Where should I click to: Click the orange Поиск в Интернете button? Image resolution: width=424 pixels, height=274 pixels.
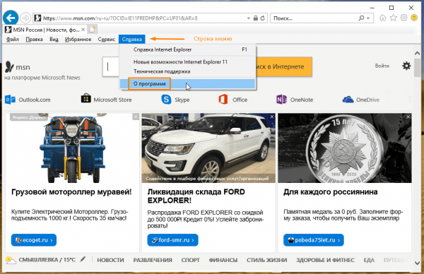click(284, 66)
